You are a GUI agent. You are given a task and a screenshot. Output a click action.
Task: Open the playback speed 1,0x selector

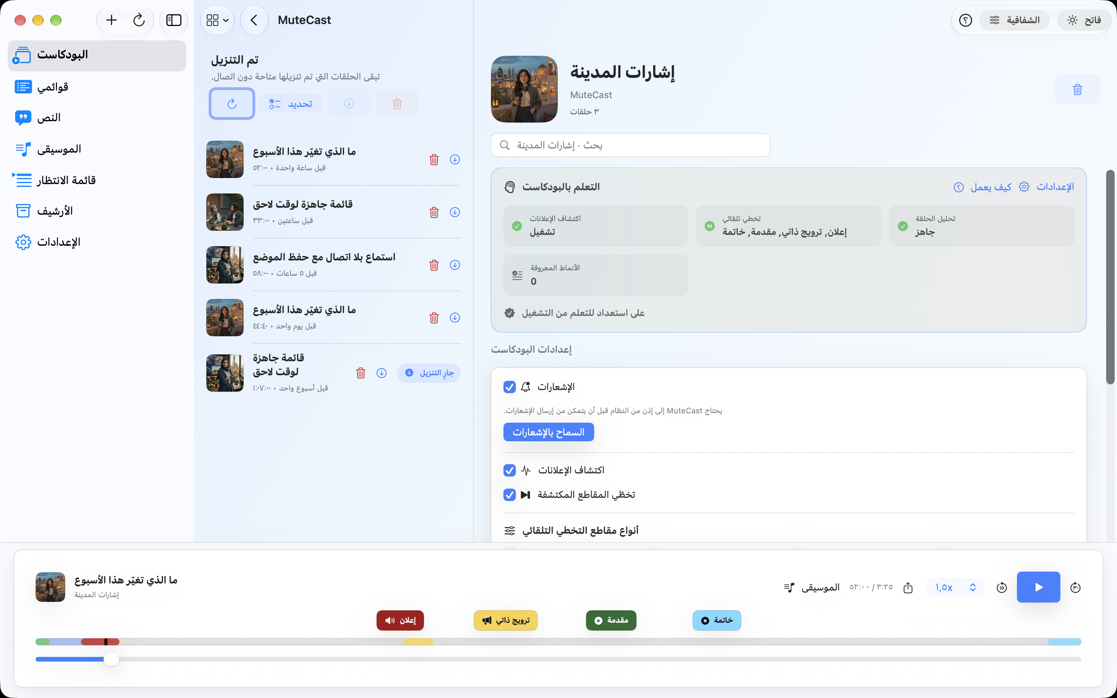coord(954,587)
